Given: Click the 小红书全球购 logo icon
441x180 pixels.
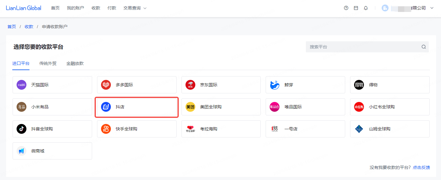Looking at the screenshot, I should (359, 107).
